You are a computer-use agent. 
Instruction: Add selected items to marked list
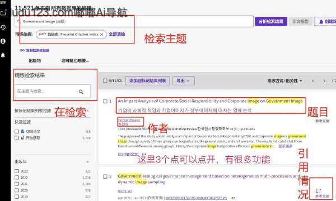pos(147,81)
